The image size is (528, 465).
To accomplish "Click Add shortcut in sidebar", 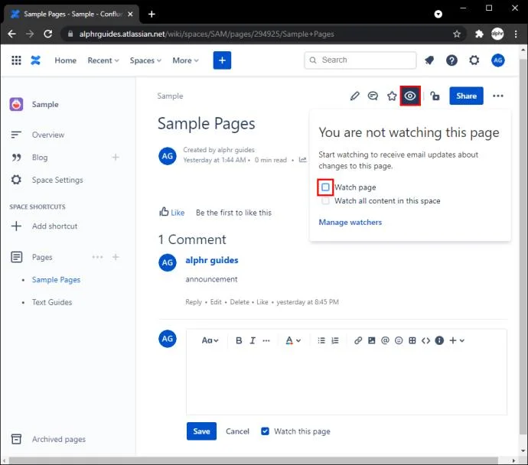I will [54, 226].
